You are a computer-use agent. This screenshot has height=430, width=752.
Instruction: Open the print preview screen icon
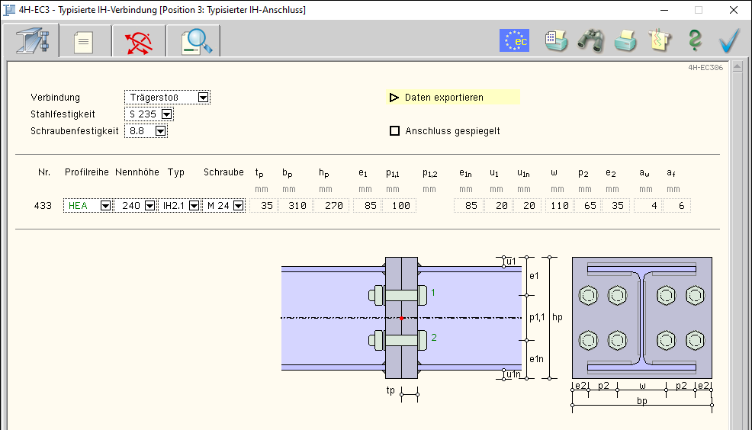pyautogui.click(x=556, y=40)
